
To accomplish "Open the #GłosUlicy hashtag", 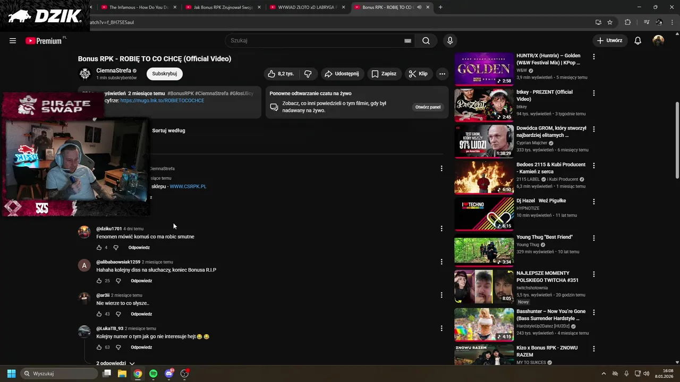I will click(x=242, y=93).
